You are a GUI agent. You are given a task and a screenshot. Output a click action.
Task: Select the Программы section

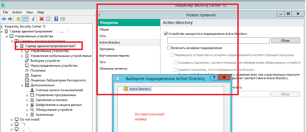(129, 49)
